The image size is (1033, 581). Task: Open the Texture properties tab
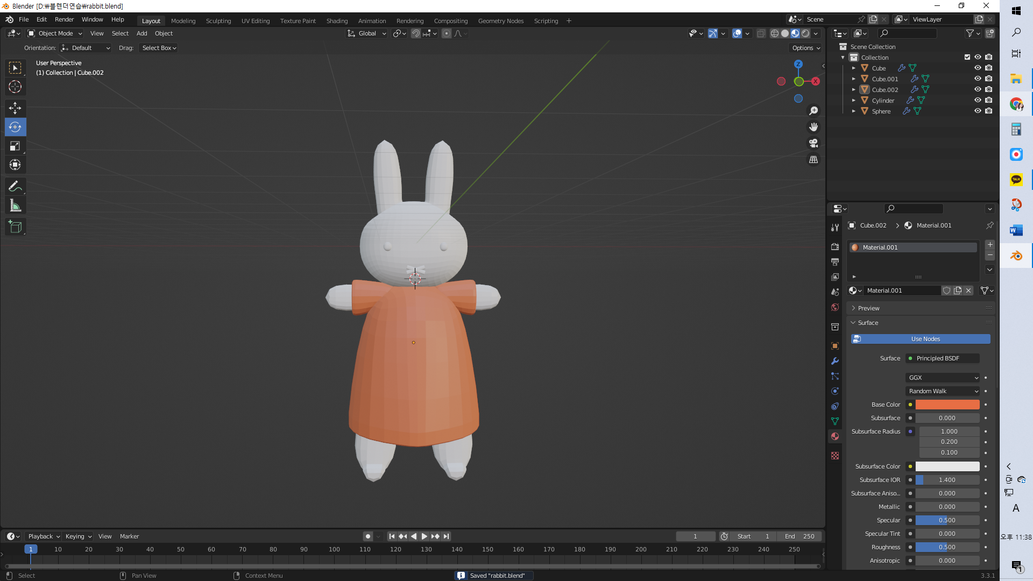(835, 456)
